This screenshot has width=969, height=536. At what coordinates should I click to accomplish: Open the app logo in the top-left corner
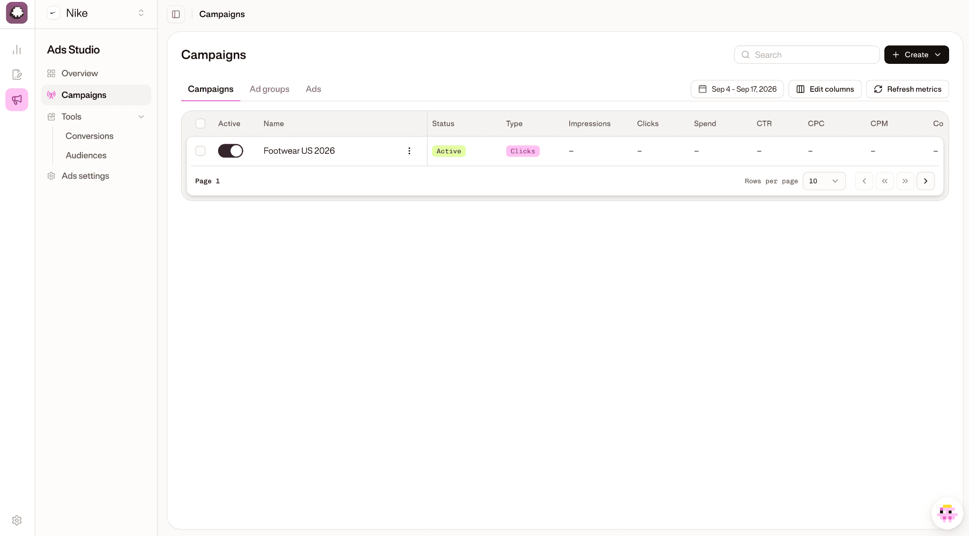(x=17, y=13)
